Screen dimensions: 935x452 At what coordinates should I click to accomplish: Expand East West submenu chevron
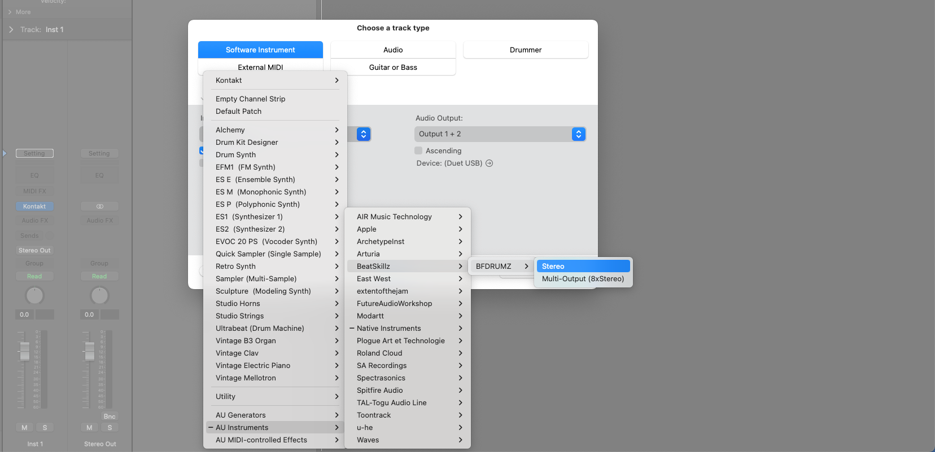click(x=460, y=278)
